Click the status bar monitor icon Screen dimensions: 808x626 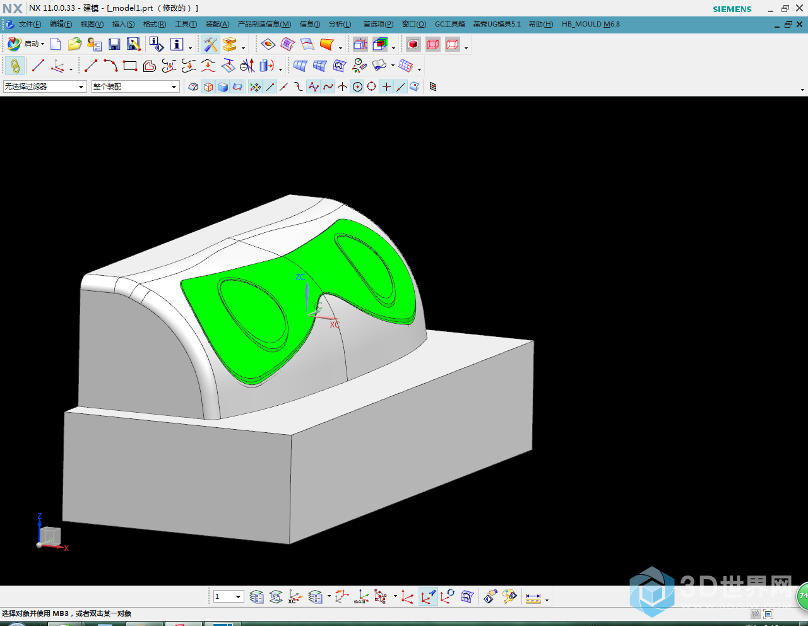coord(768,613)
